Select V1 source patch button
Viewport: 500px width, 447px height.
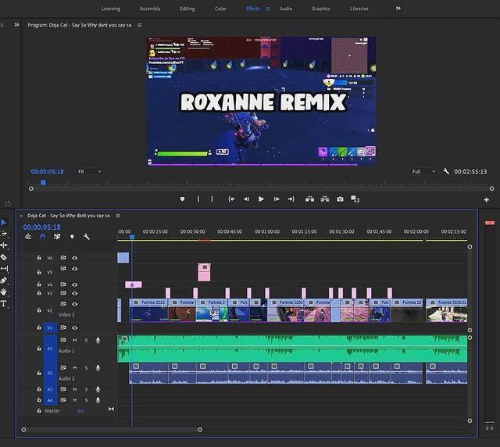(50, 327)
